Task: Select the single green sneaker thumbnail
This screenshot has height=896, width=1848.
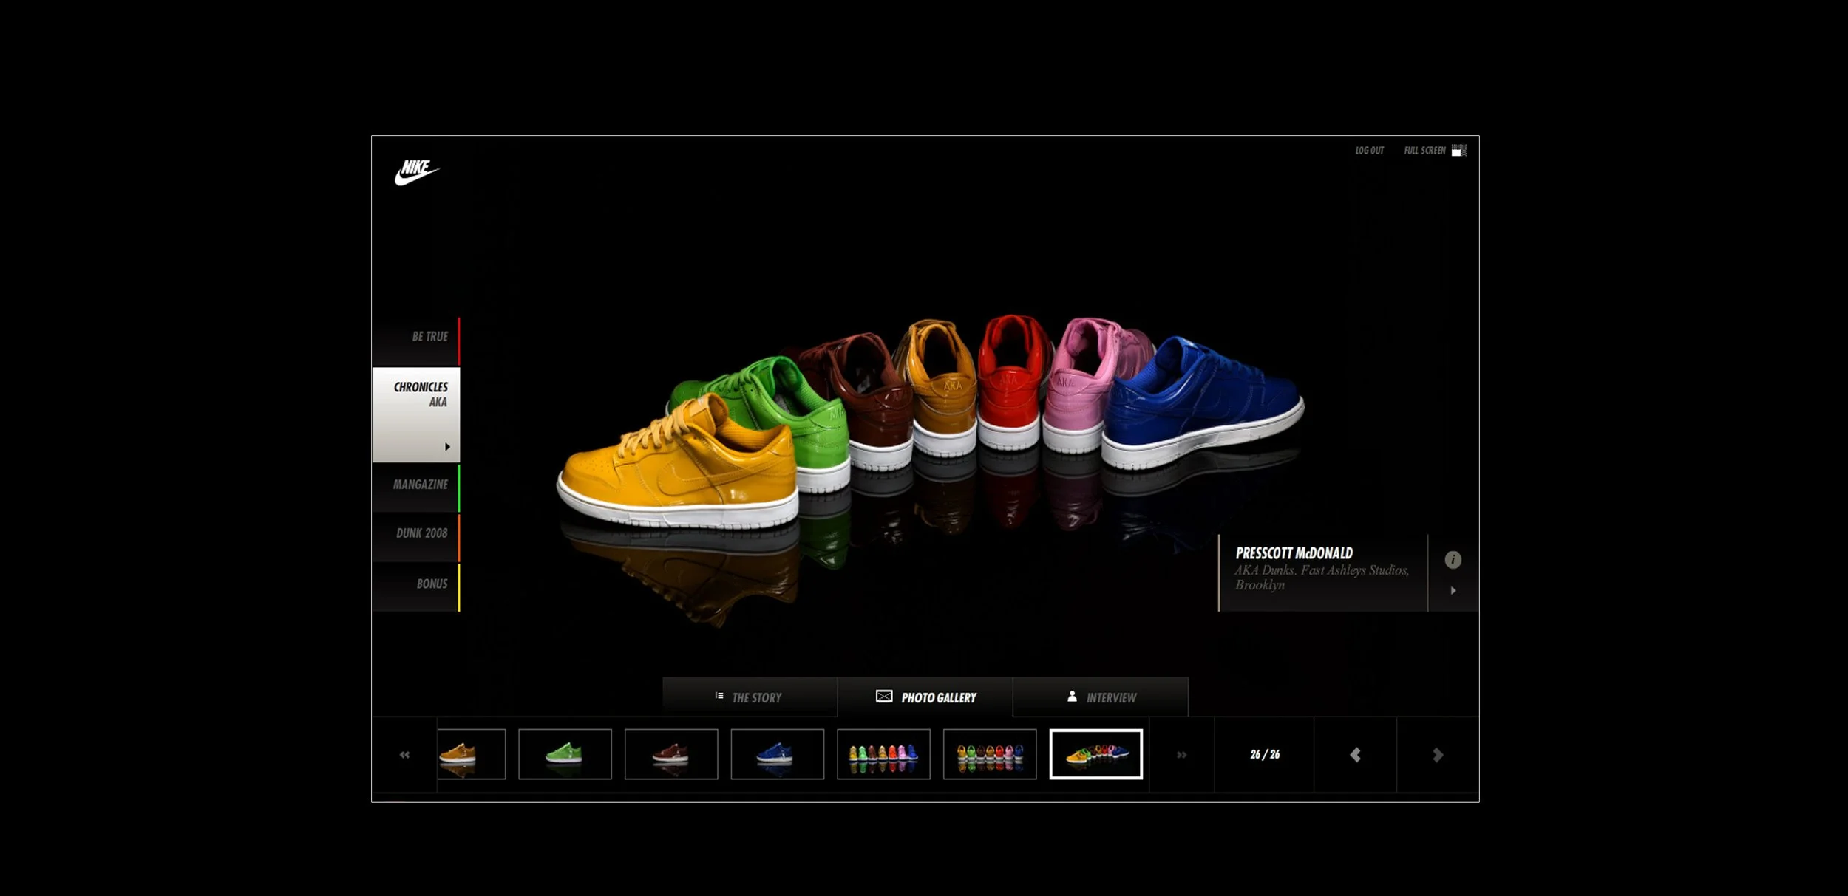Action: click(565, 754)
